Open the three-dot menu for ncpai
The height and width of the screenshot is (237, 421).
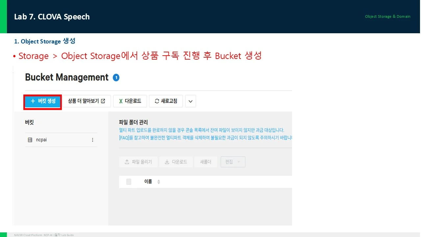click(92, 140)
